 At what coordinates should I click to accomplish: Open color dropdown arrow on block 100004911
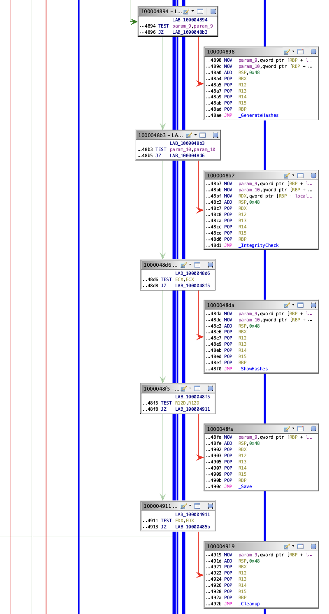190,506
